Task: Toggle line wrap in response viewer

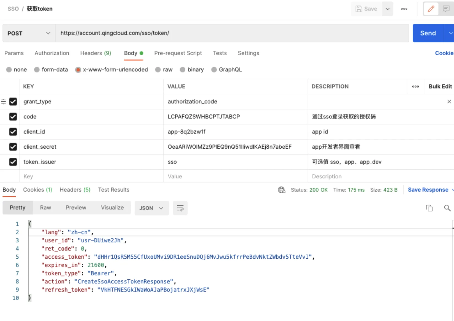Action: 180,208
